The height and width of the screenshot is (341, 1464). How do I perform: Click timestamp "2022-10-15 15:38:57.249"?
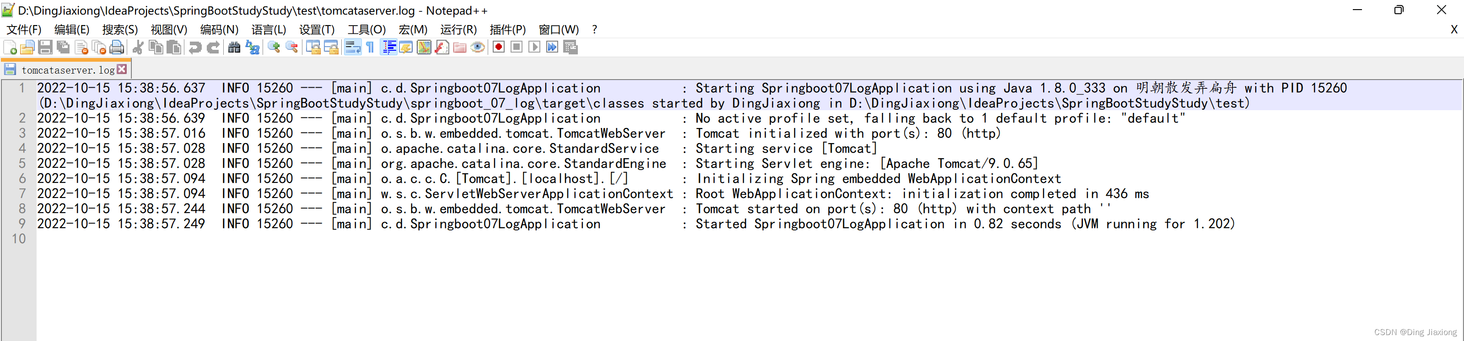pos(121,224)
